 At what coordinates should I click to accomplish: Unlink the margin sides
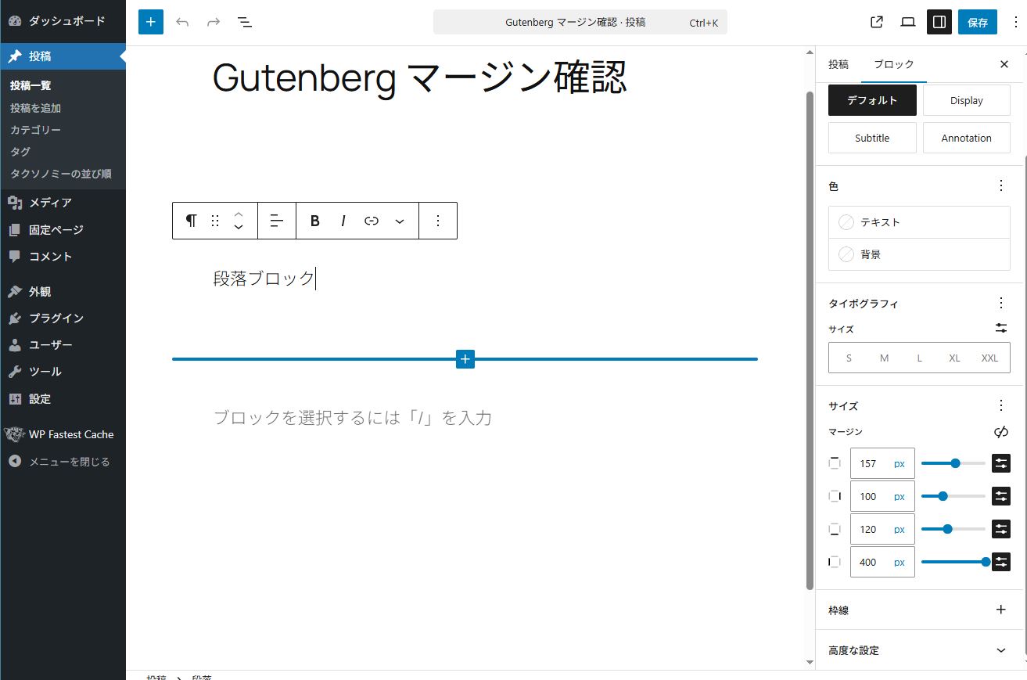(x=1000, y=432)
